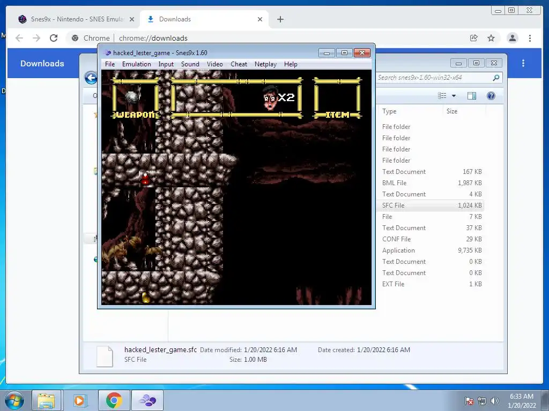Select the BML File row in Explorer
This screenshot has height=411, width=549.
431,183
